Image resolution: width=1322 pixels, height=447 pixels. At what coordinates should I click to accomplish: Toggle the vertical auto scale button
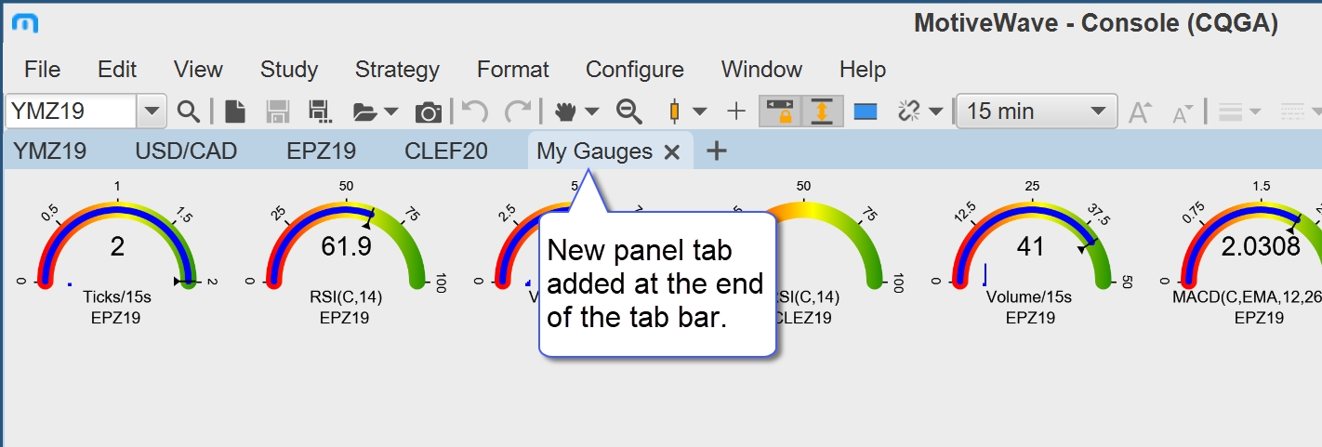(821, 112)
